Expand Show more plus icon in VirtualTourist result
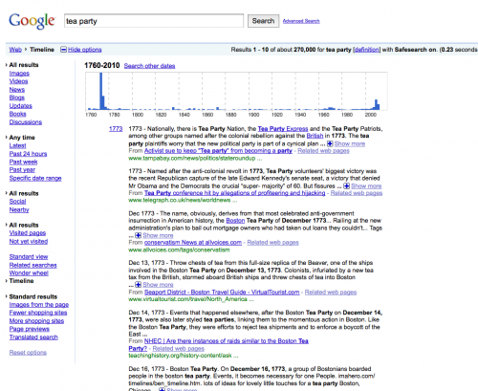Screen dimensions: 478x391 (x=138, y=285)
